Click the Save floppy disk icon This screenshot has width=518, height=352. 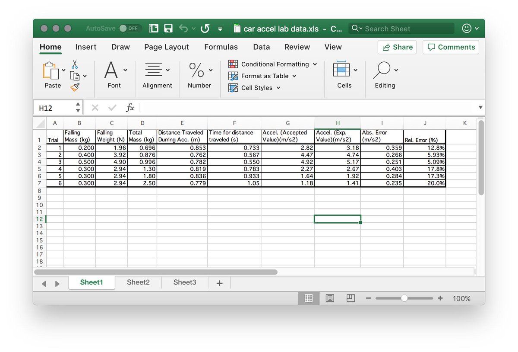tap(168, 29)
